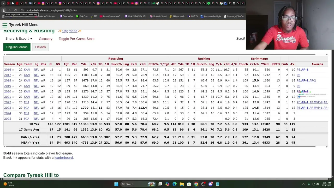Screen dimensions: 334x188
Task: Follow the leaderboard link
Action: point(64,158)
